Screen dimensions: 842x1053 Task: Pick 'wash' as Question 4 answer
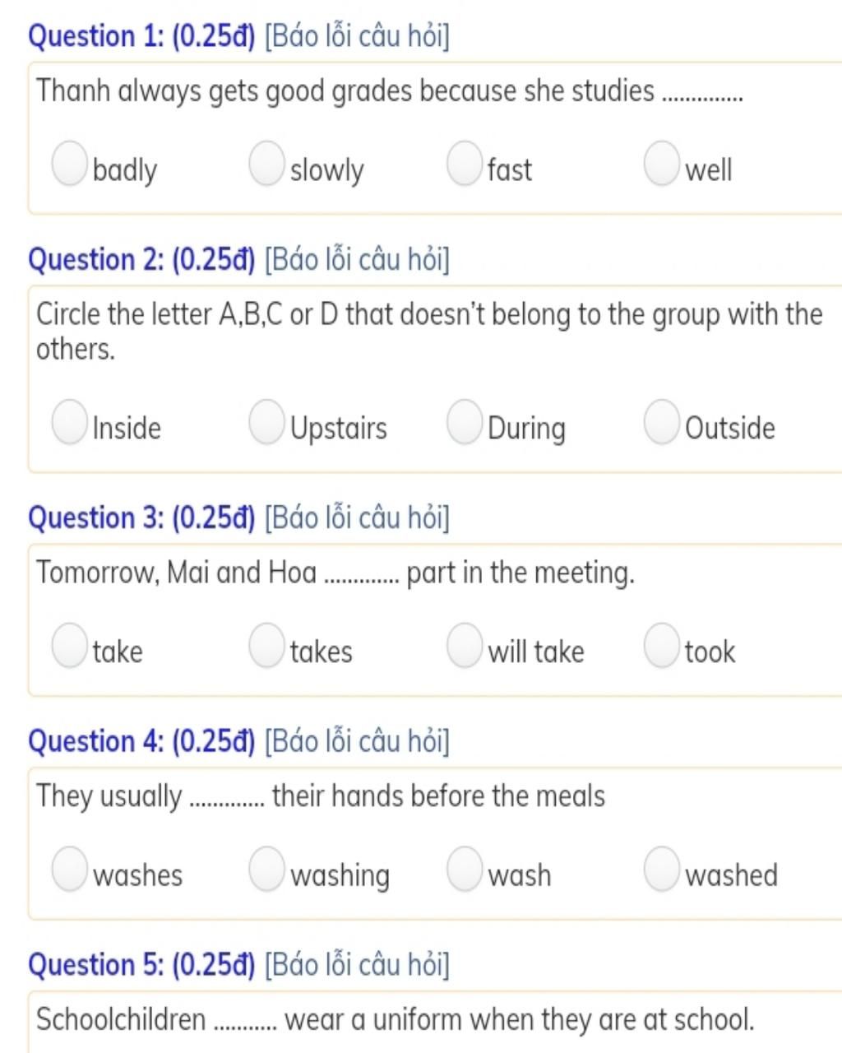pos(465,869)
